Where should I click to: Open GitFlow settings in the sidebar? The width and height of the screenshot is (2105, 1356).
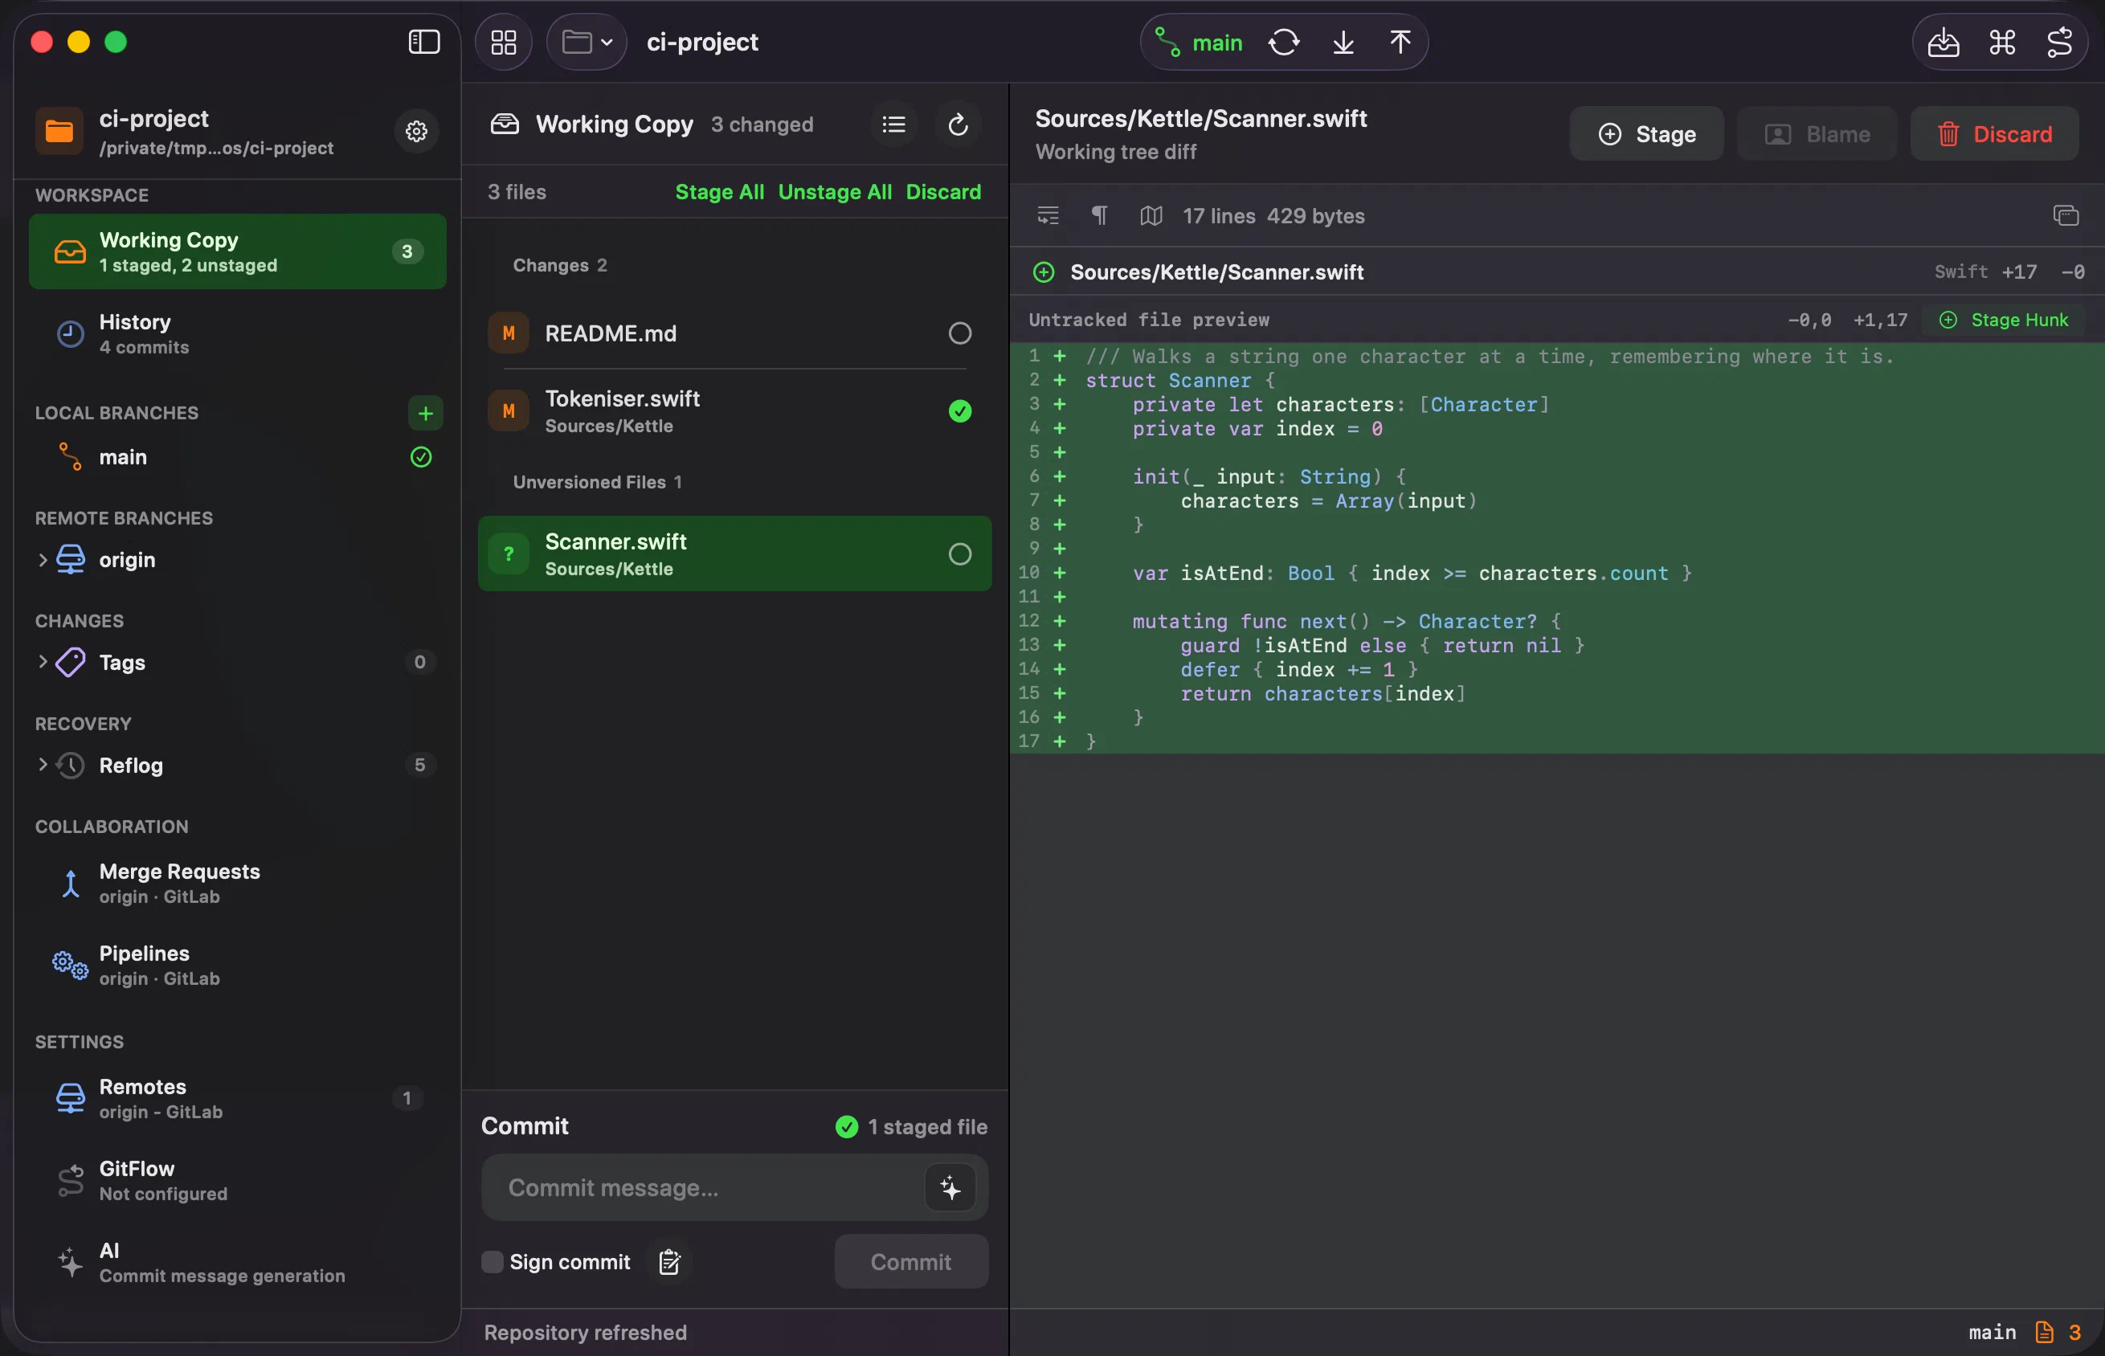238,1181
